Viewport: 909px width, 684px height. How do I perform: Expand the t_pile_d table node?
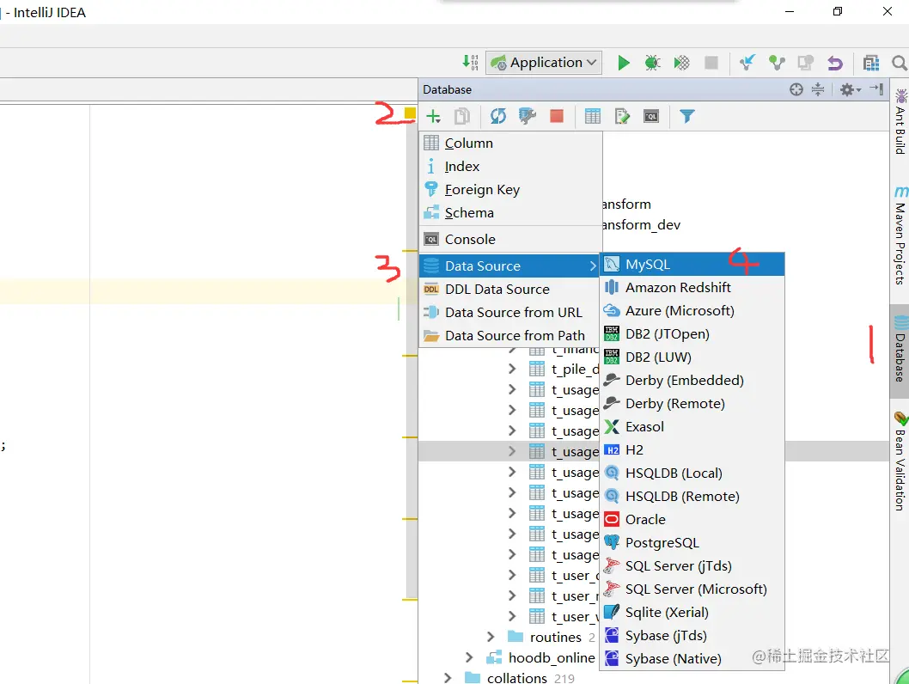pyautogui.click(x=512, y=369)
